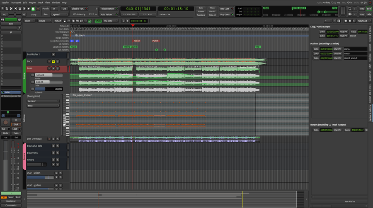Open the Slide edit mode dropdown
Image resolution: width=373 pixels, height=208 pixels.
pos(29,21)
